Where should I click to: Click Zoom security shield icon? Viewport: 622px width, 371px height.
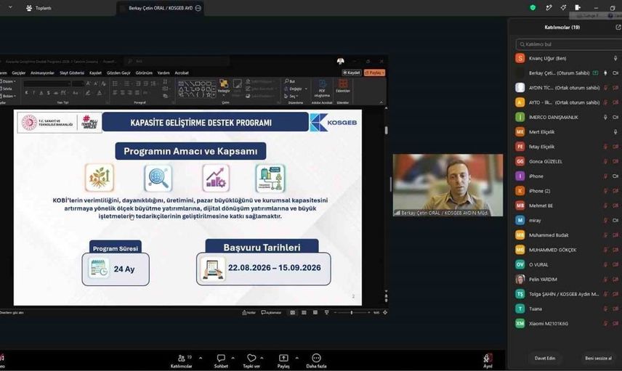pos(533,7)
